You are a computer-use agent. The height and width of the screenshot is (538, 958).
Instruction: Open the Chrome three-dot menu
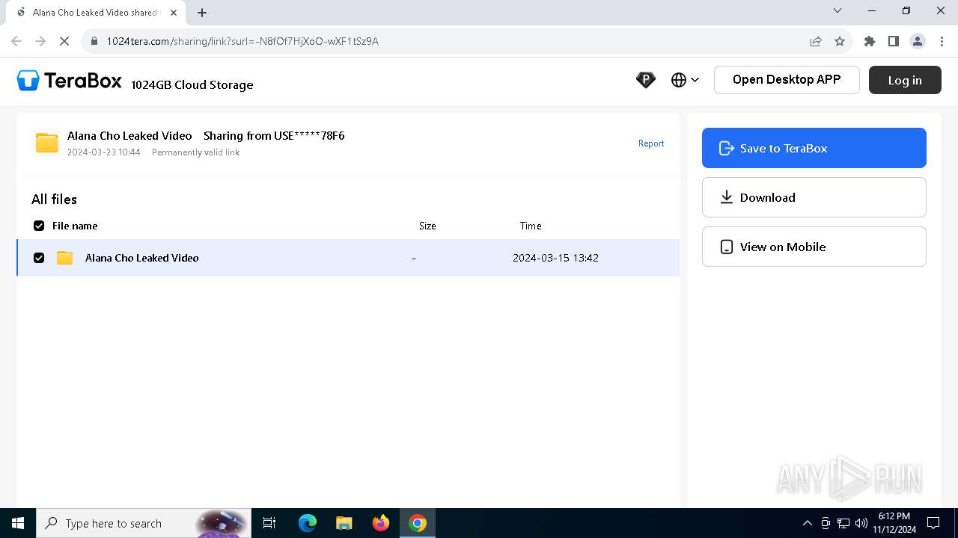click(x=942, y=41)
